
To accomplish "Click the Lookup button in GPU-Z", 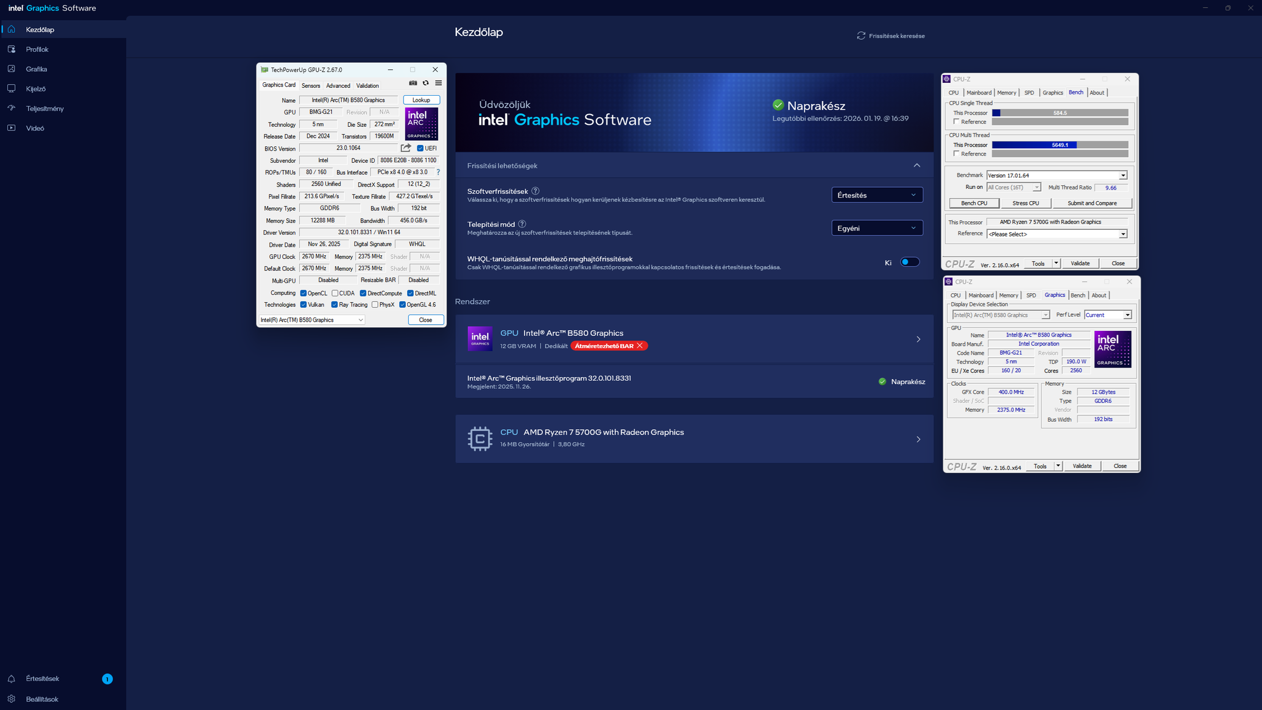I will (x=421, y=100).
